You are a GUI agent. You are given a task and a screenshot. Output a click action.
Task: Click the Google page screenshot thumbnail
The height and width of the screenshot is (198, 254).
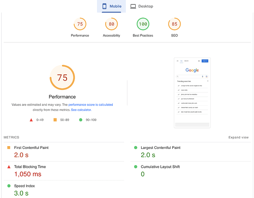(192, 93)
